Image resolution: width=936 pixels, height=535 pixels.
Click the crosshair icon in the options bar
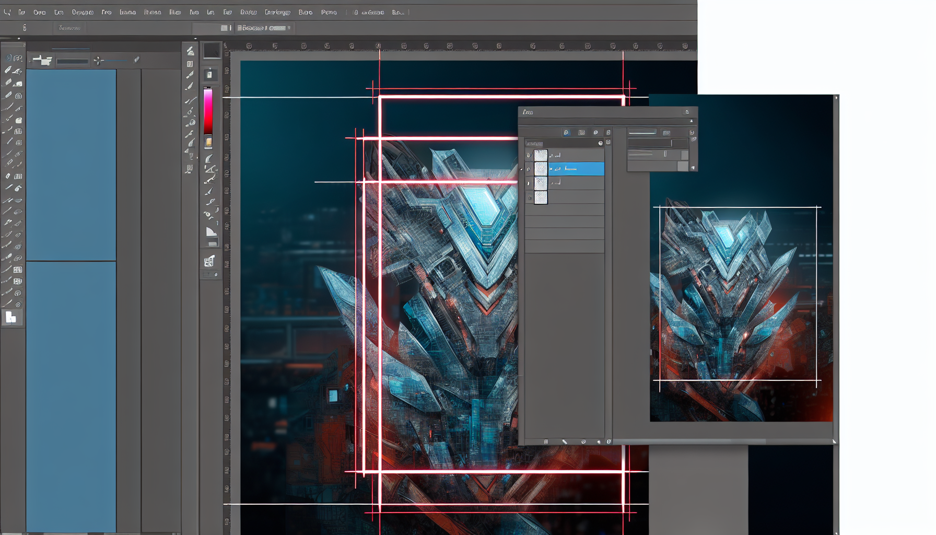point(98,61)
